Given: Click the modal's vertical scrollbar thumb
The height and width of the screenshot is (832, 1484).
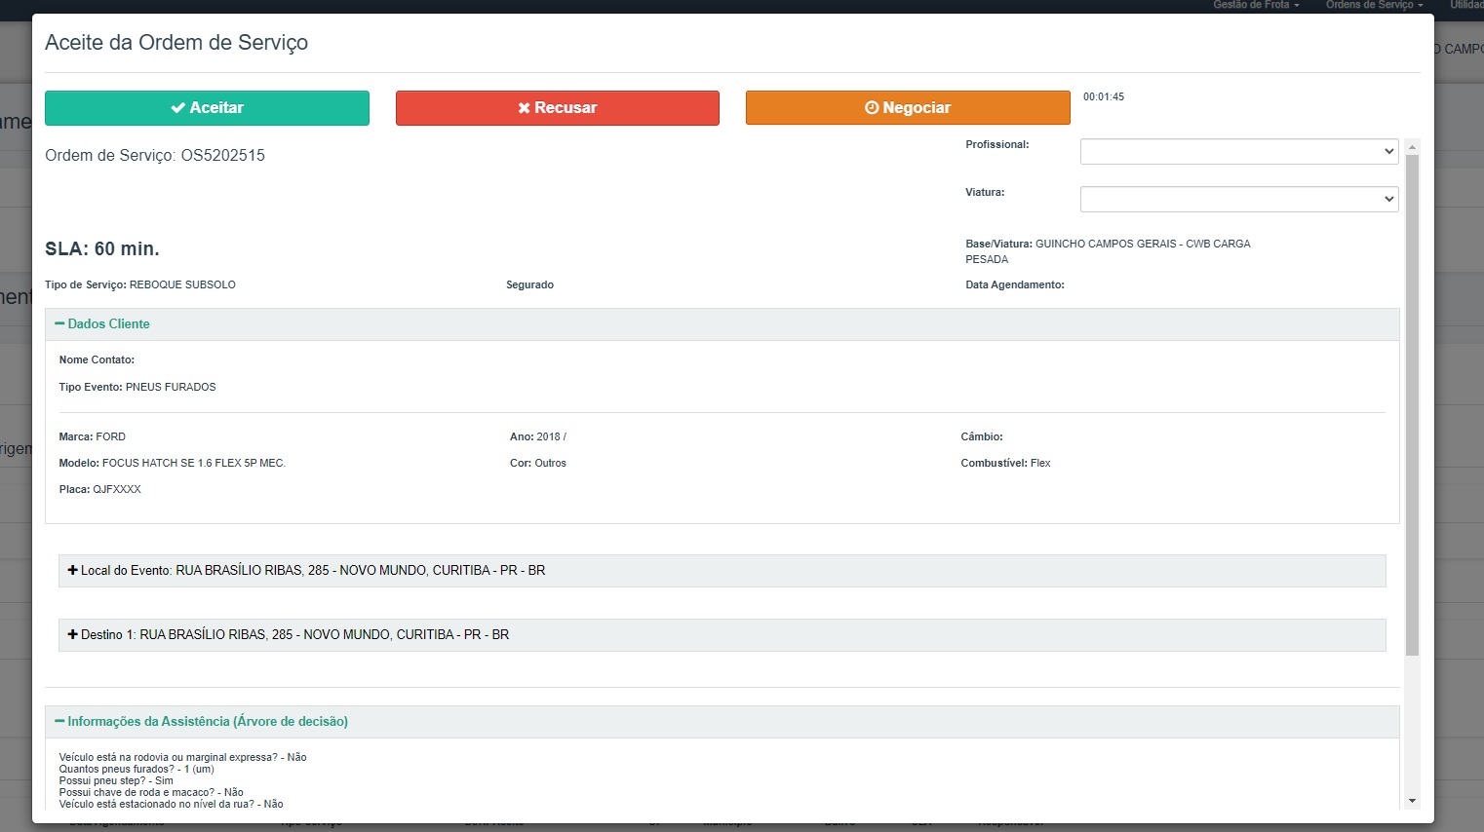Looking at the screenshot, I should point(1412,404).
